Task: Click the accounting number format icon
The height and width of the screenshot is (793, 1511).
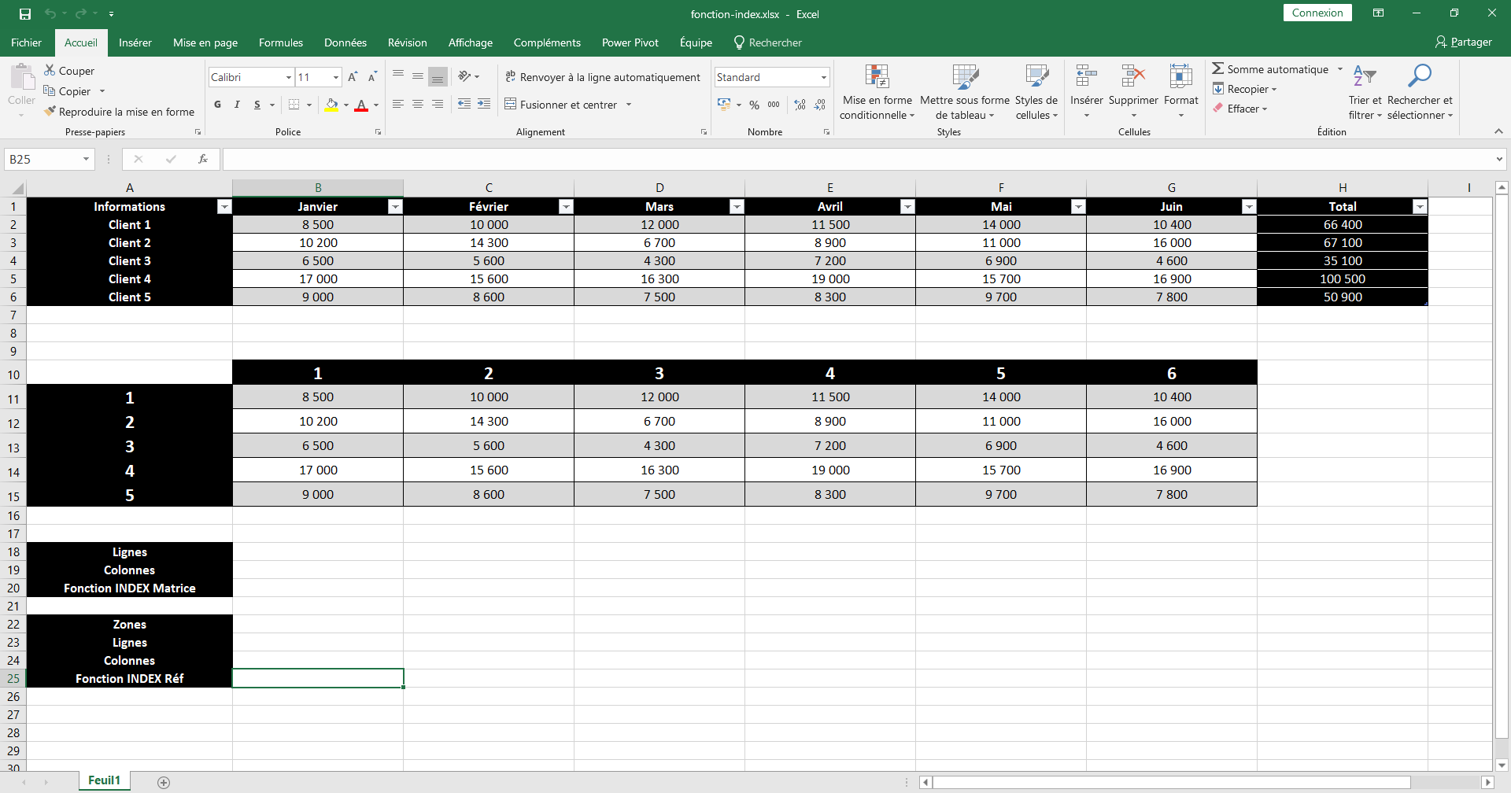Action: tap(724, 105)
